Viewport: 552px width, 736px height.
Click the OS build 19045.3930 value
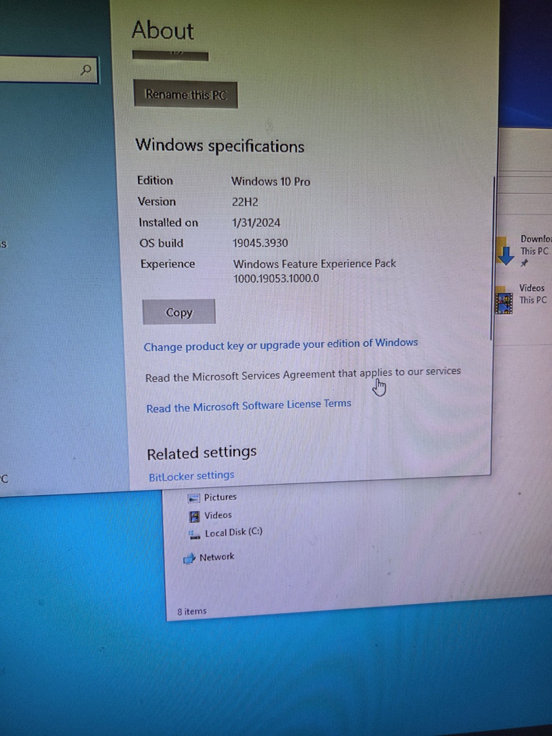tap(260, 243)
